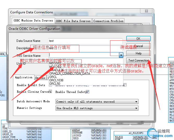Open the Numeric Settings dropdown

pyautogui.click(x=97, y=108)
